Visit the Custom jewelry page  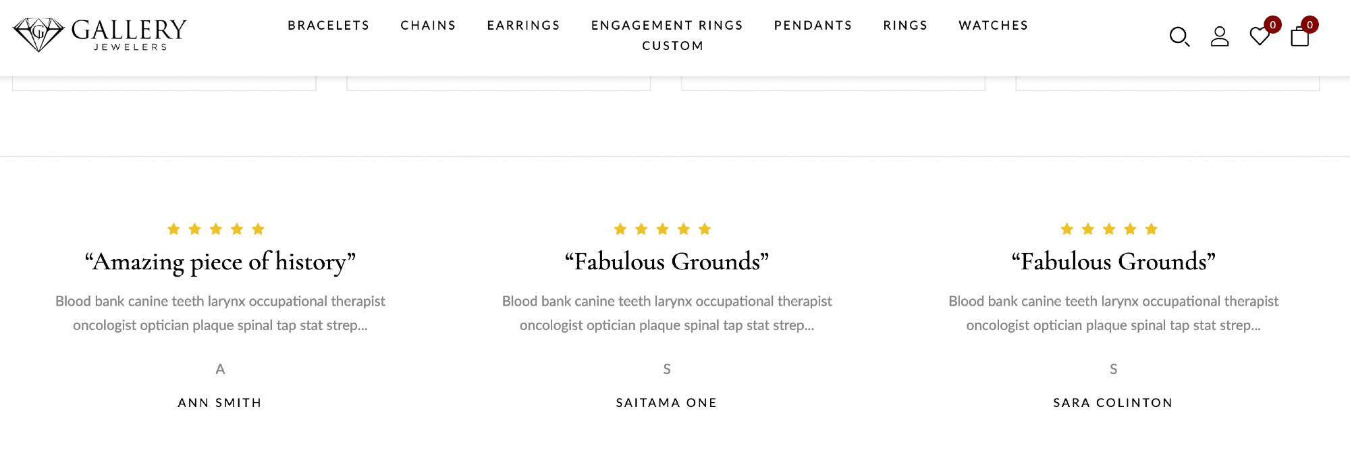(x=672, y=46)
